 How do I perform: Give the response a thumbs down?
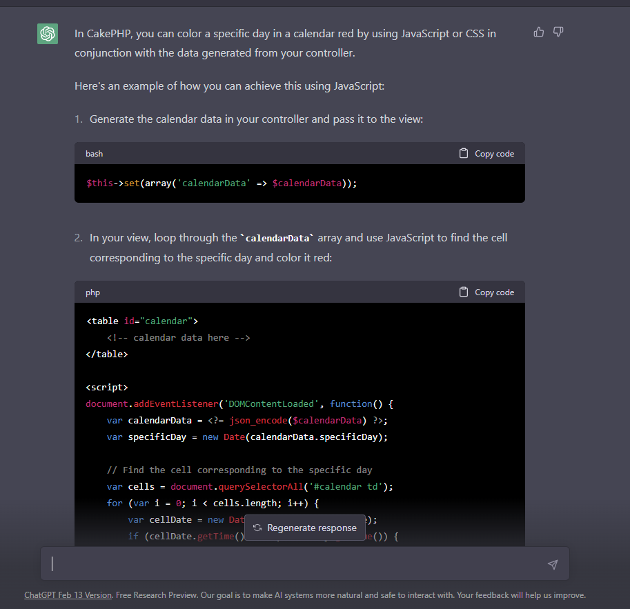[x=558, y=32]
